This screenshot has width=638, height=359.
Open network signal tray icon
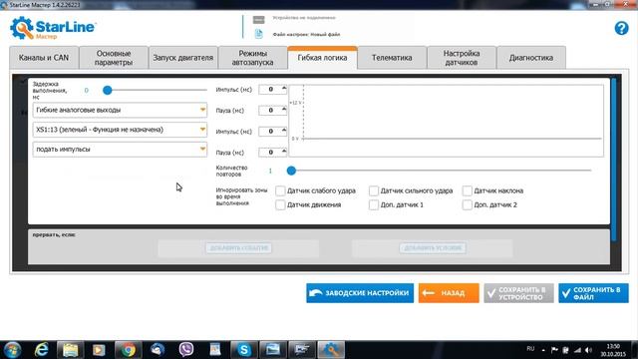coord(577,350)
